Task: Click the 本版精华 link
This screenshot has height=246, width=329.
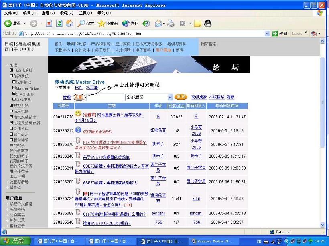Action: click(x=217, y=97)
